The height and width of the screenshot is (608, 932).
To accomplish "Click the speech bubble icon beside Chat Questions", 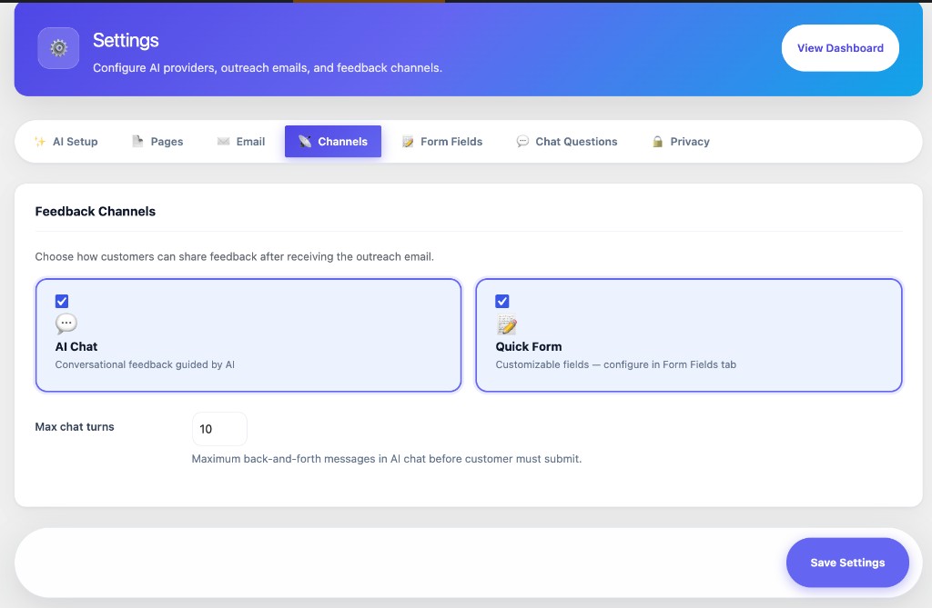I will (522, 141).
